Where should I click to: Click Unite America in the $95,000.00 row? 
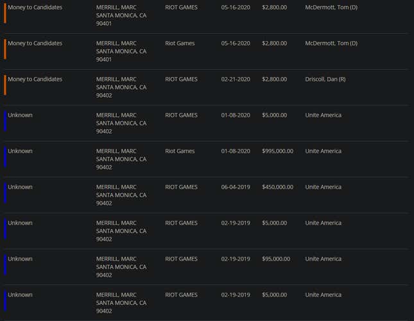point(323,259)
